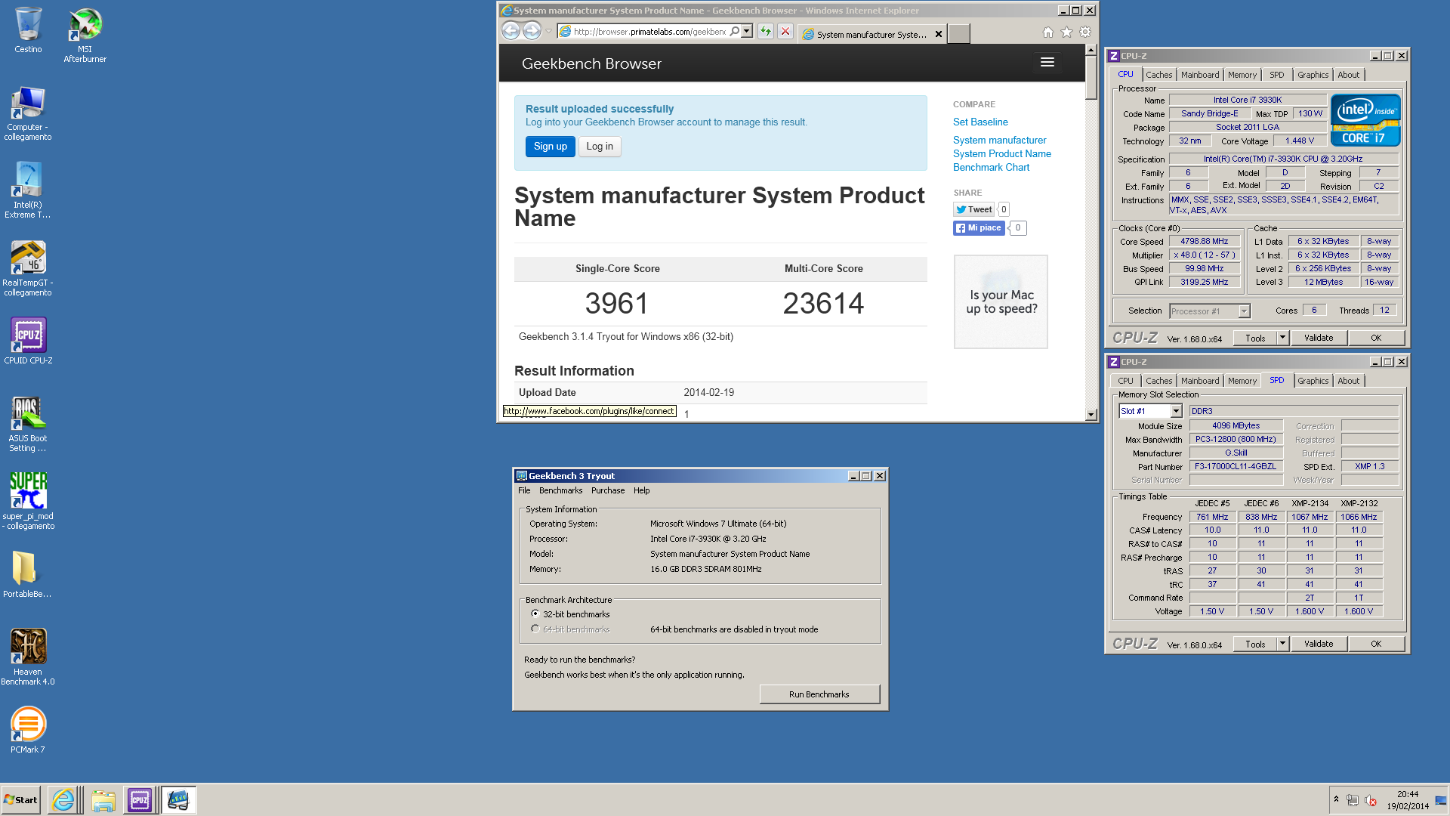Close the System manufacturer IE tab
This screenshot has width=1450, height=816.
938,34
